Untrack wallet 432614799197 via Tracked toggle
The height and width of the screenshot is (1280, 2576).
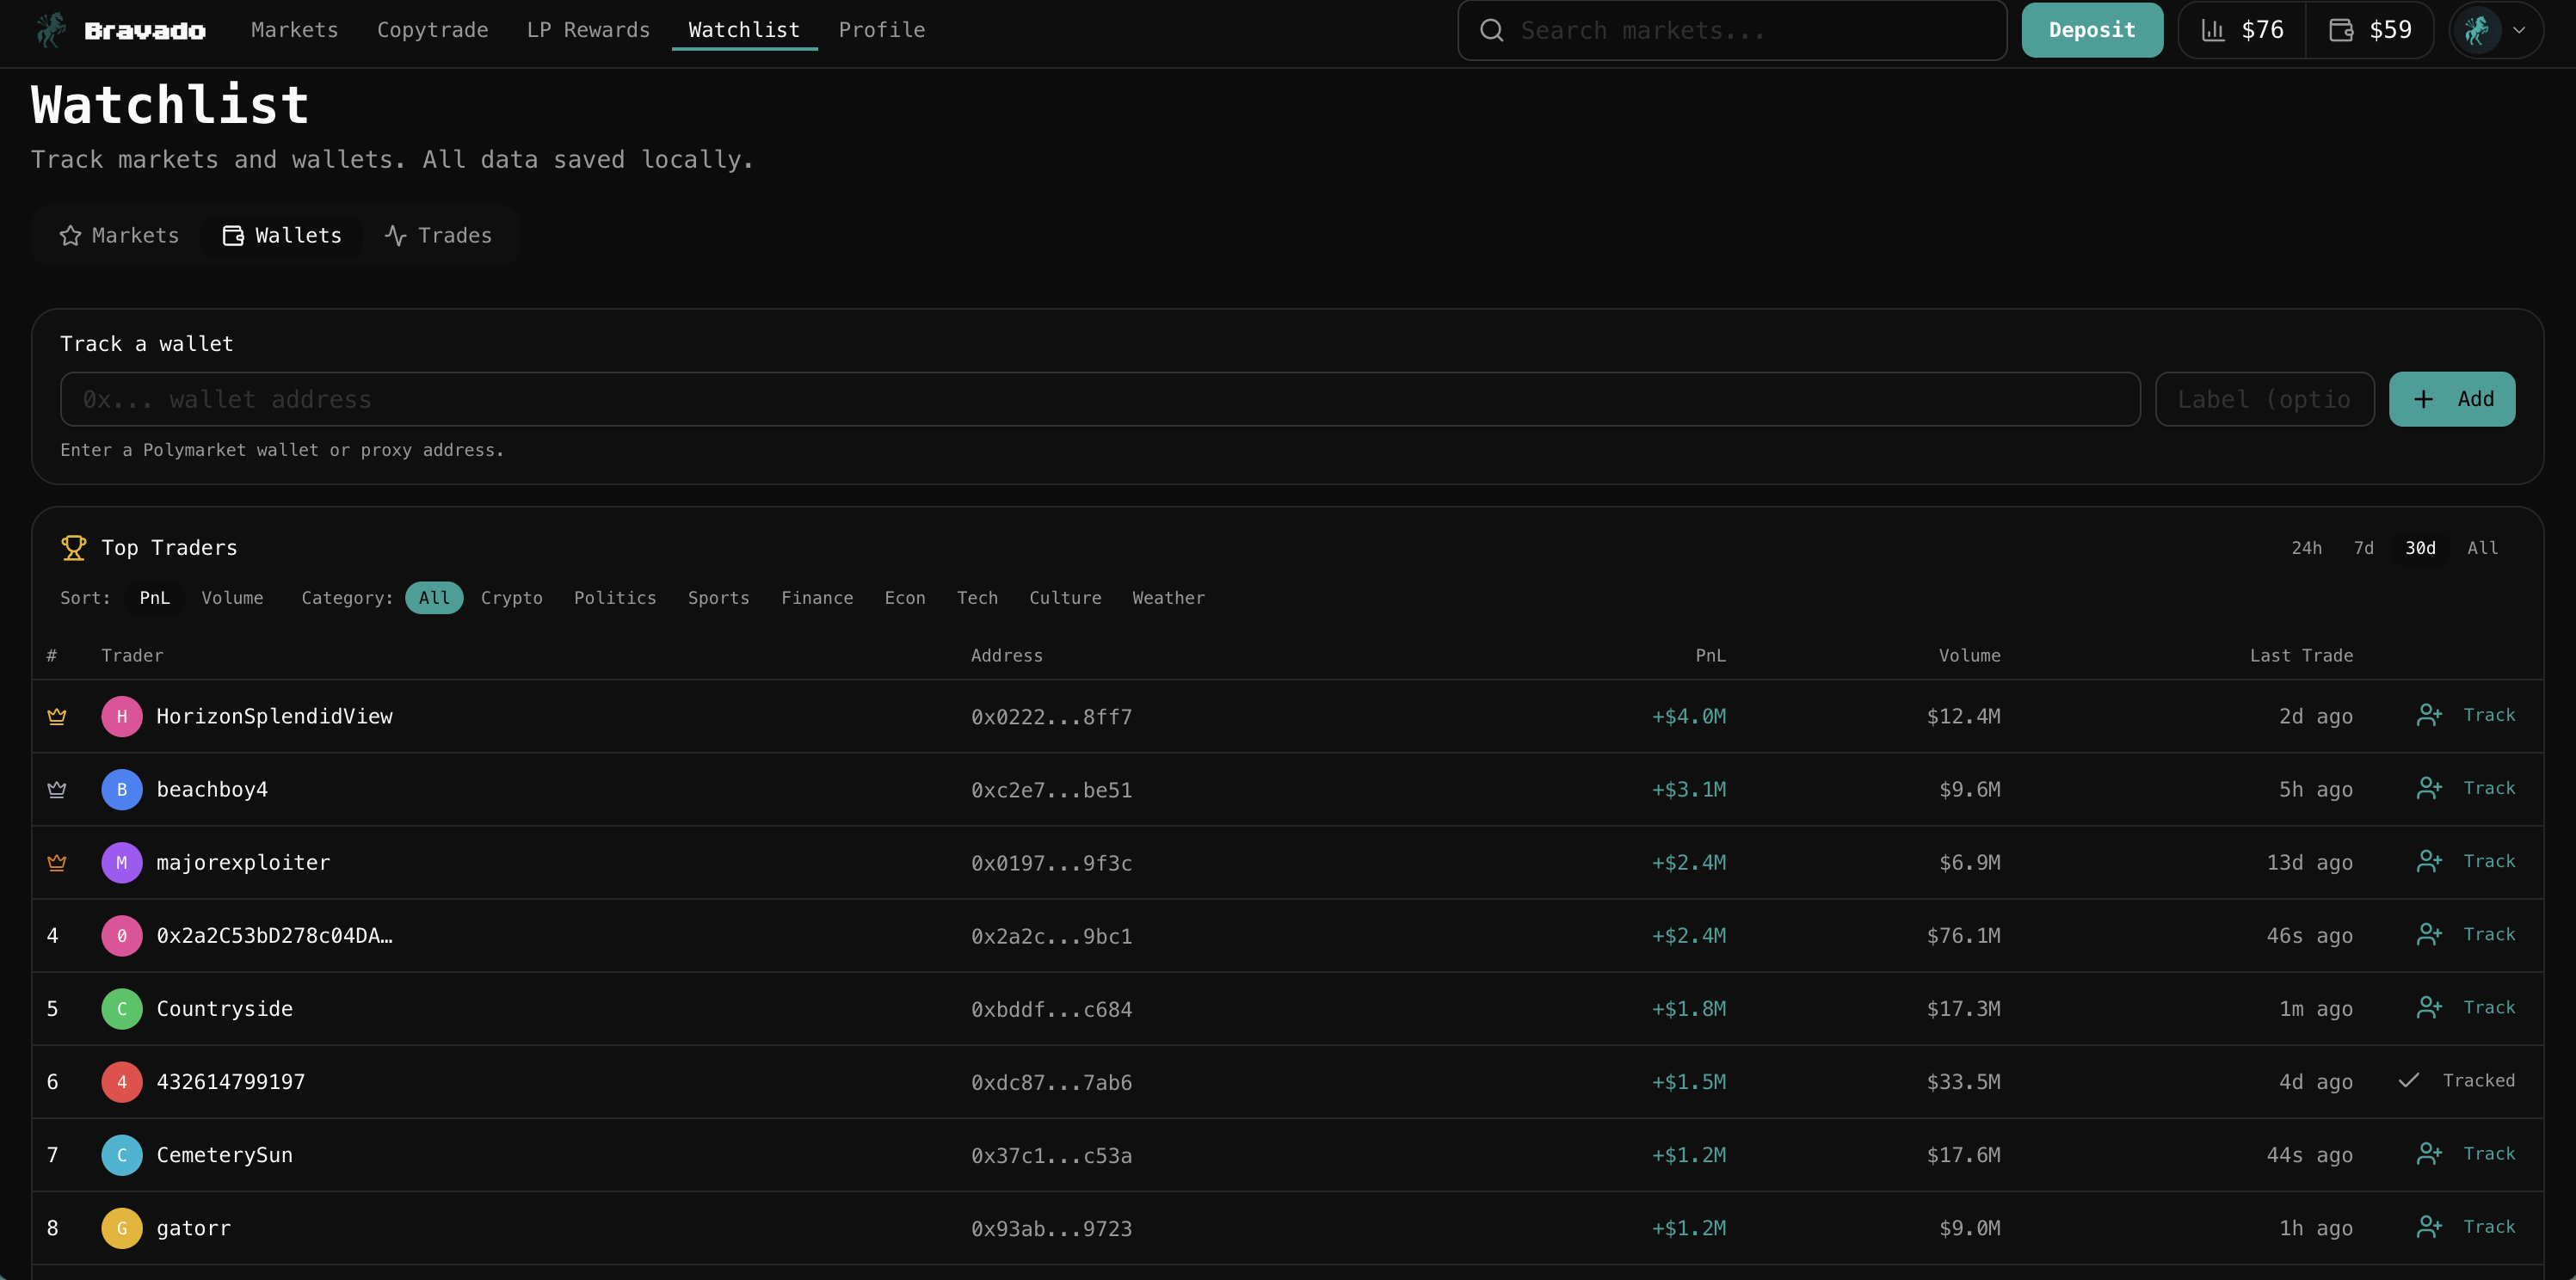click(2457, 1081)
